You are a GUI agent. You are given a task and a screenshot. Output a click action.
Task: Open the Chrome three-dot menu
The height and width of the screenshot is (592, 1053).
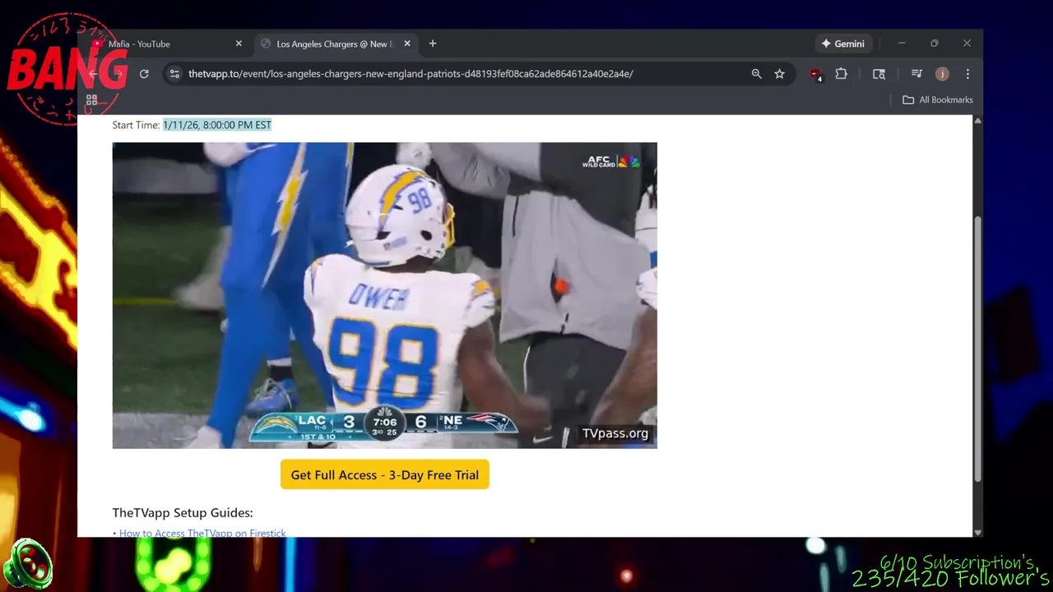coord(967,74)
